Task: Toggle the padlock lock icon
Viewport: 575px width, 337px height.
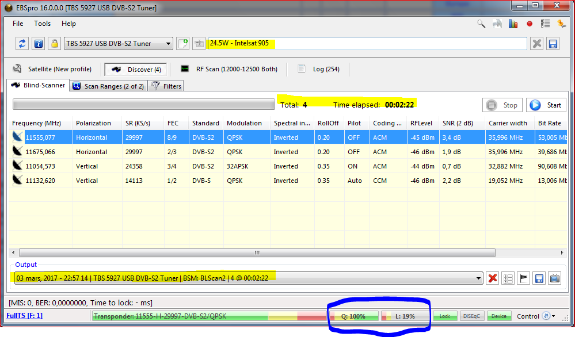Action: pyautogui.click(x=54, y=44)
